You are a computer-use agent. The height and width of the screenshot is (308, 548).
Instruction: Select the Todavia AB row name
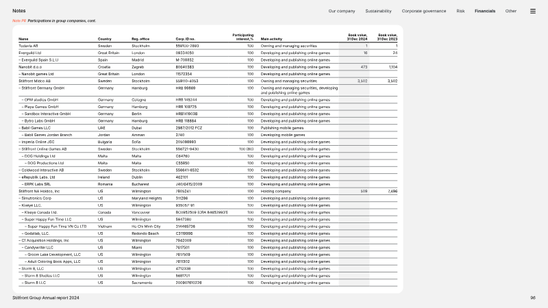tap(28, 46)
